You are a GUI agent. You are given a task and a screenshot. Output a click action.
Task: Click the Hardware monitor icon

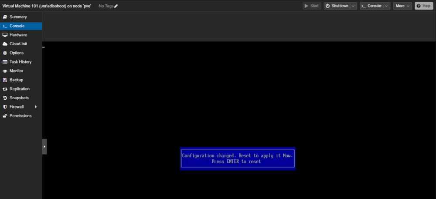(5, 35)
